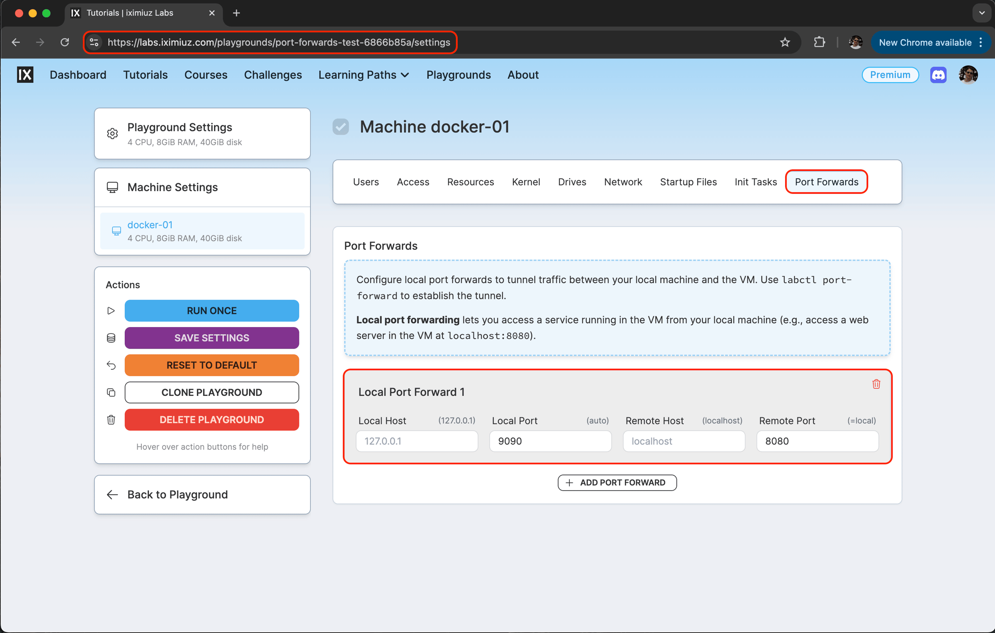995x633 pixels.
Task: Open a new browser tab with the plus
Action: (x=236, y=13)
